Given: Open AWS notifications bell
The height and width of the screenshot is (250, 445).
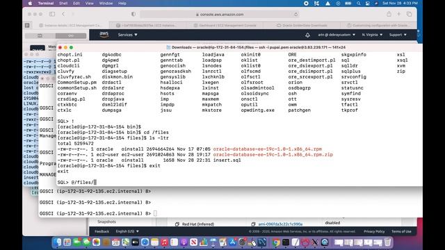Looking at the screenshot, I should 307,35.
